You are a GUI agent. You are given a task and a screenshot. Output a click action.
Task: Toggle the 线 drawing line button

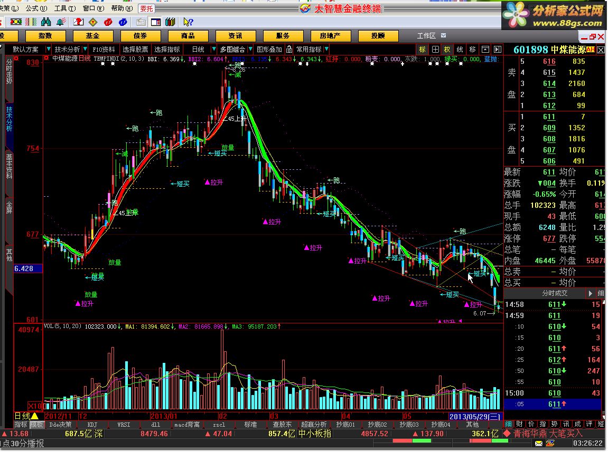pos(460,49)
